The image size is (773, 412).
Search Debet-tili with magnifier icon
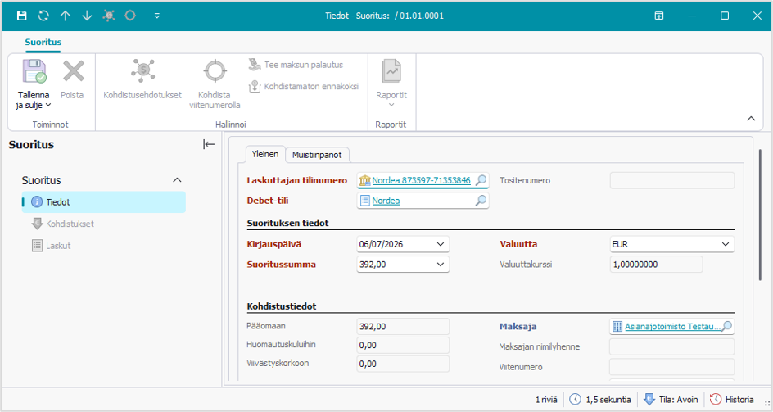pyautogui.click(x=481, y=201)
